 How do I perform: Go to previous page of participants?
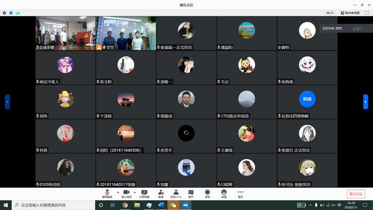point(7,102)
